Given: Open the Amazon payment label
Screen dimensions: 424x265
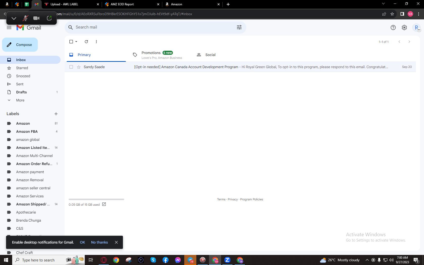Looking at the screenshot, I should tap(30, 172).
